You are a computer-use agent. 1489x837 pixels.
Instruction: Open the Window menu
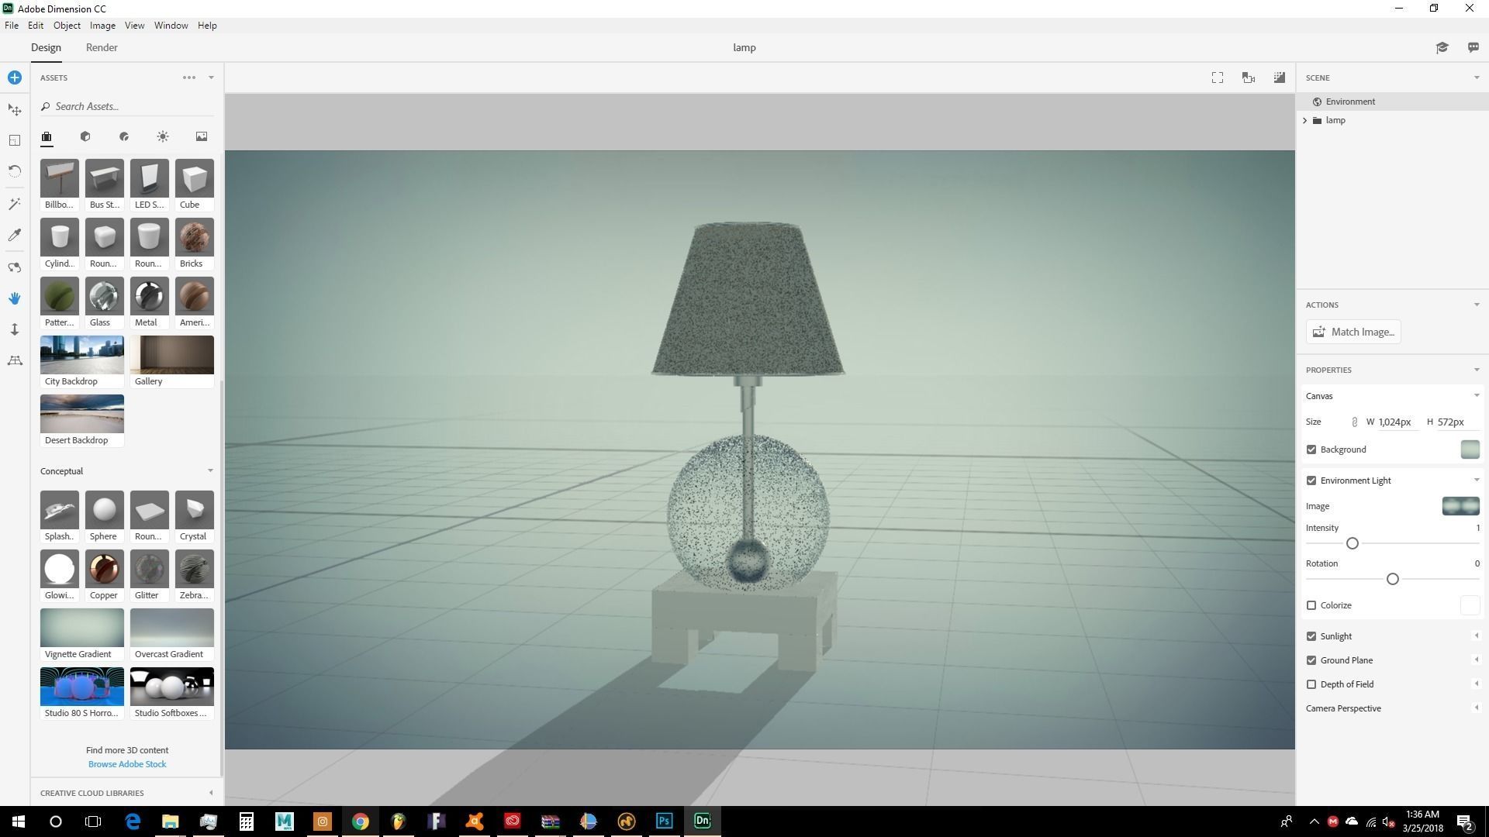click(171, 26)
